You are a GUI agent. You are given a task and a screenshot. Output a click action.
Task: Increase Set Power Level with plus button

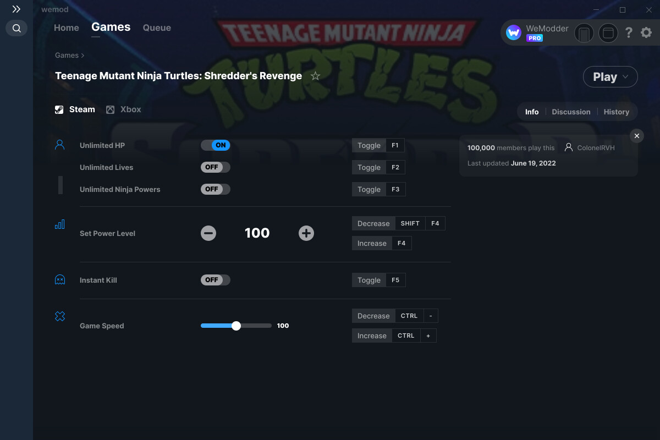(306, 233)
